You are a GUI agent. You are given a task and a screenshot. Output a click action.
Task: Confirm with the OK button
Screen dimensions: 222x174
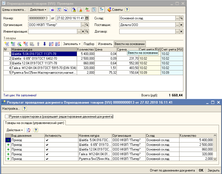(201, 170)
